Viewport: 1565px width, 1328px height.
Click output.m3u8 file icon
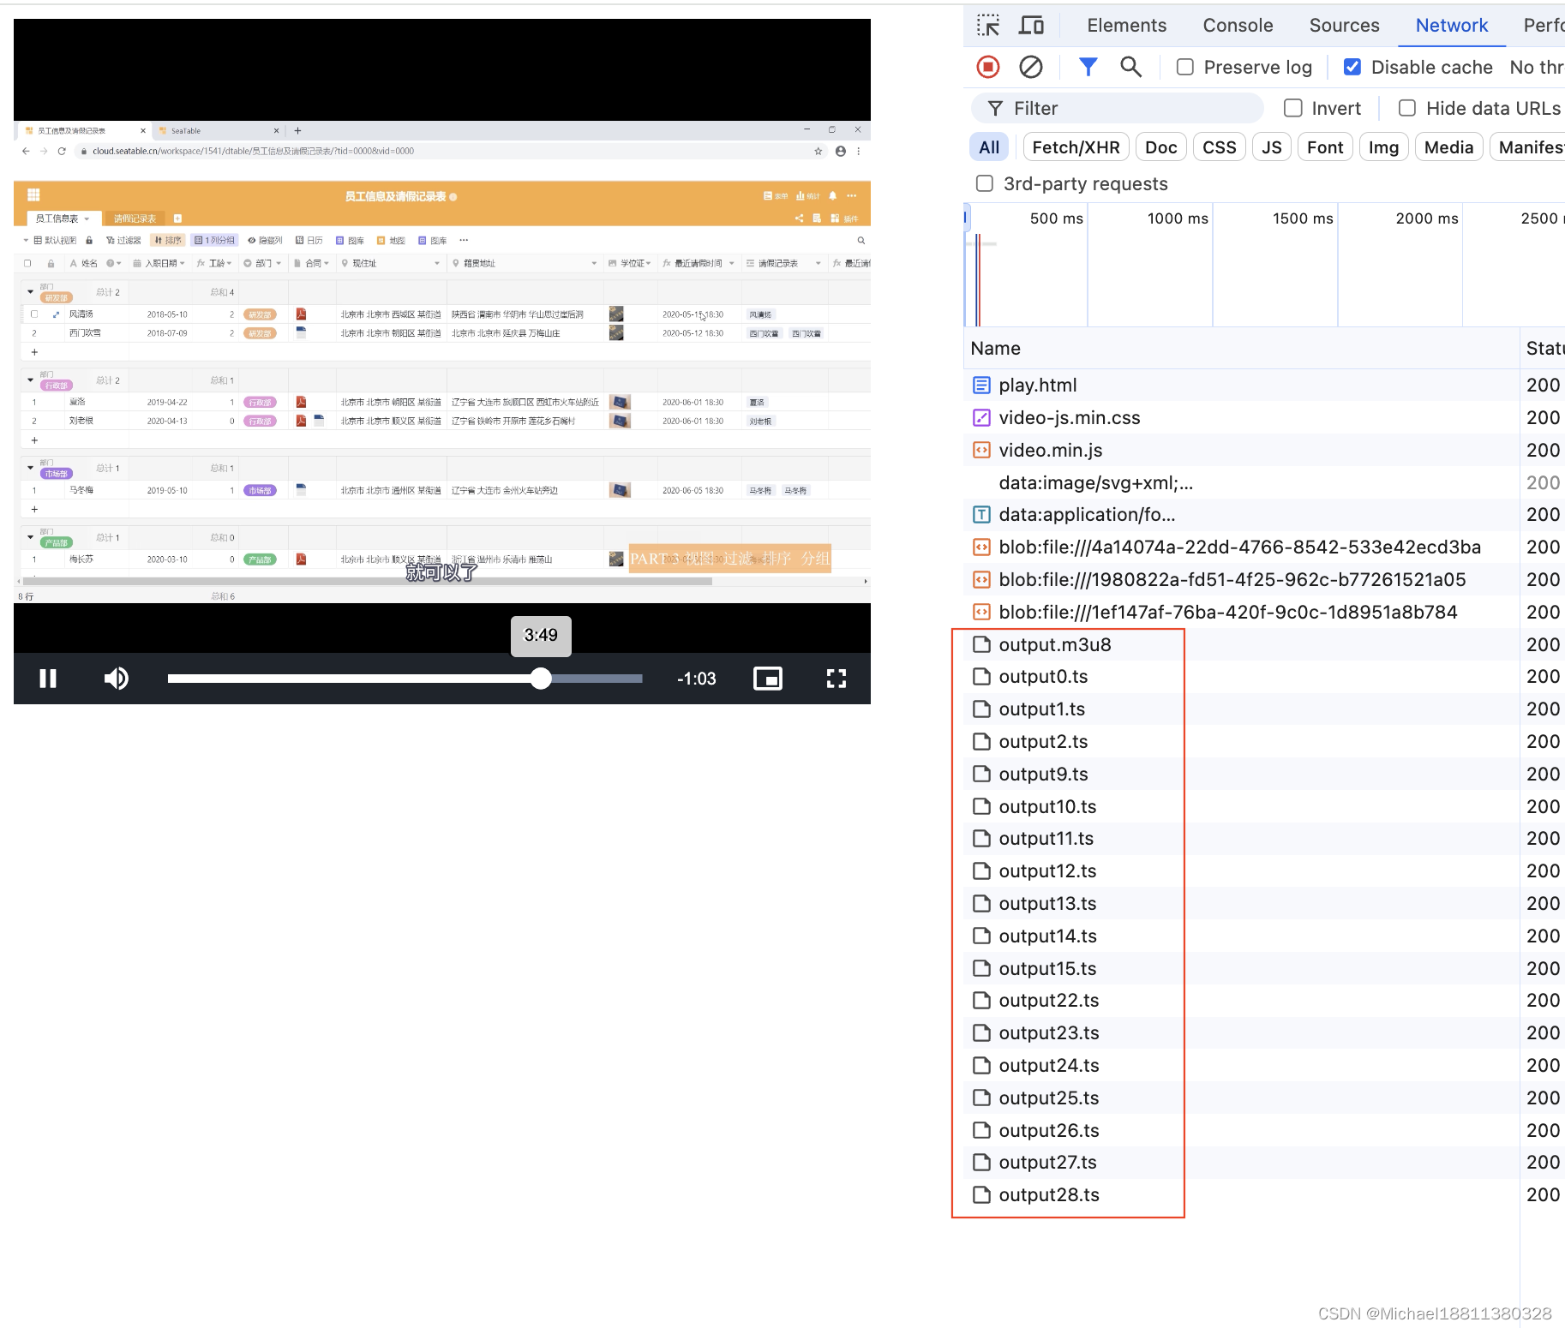(981, 644)
